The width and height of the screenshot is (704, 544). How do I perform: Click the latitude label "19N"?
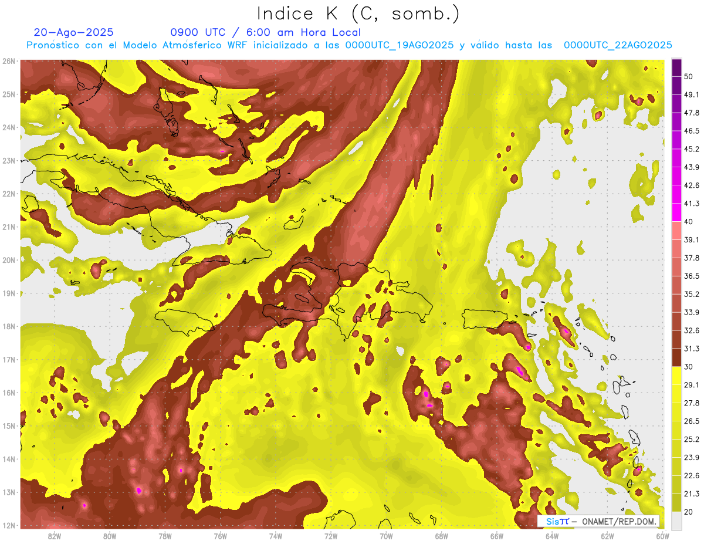pyautogui.click(x=9, y=293)
